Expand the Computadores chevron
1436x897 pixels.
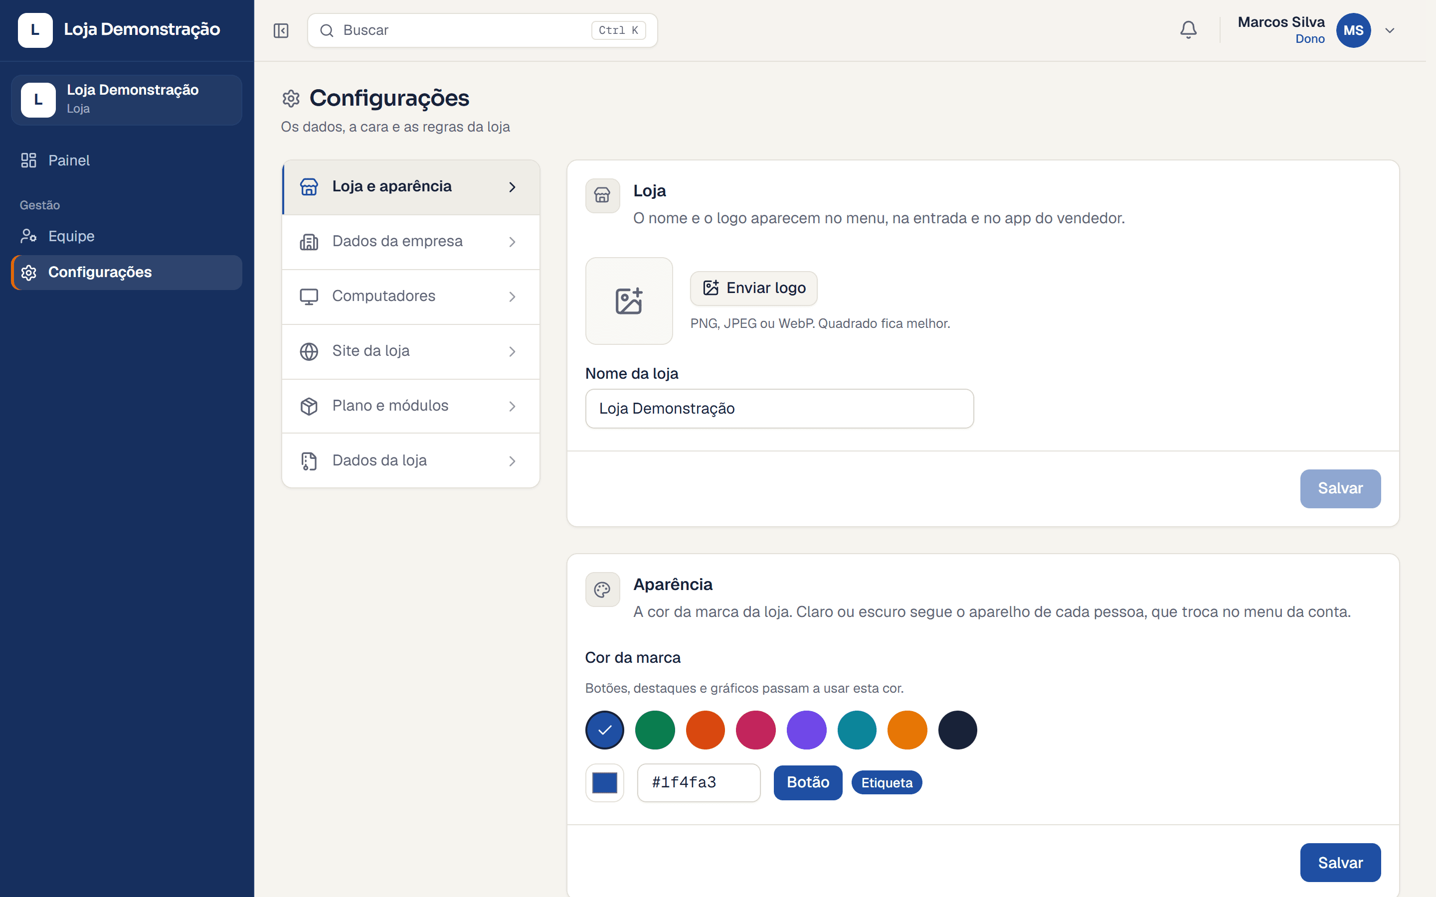[x=512, y=297]
